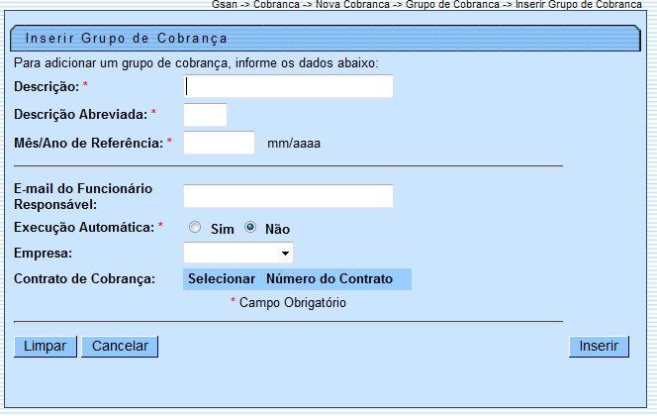Click the Selecionar column header
The height and width of the screenshot is (416, 657).
click(x=222, y=279)
